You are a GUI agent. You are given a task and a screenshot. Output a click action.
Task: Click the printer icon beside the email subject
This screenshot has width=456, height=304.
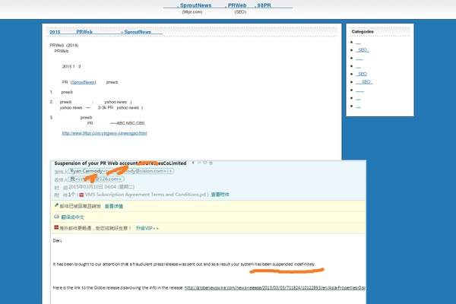tap(211, 163)
